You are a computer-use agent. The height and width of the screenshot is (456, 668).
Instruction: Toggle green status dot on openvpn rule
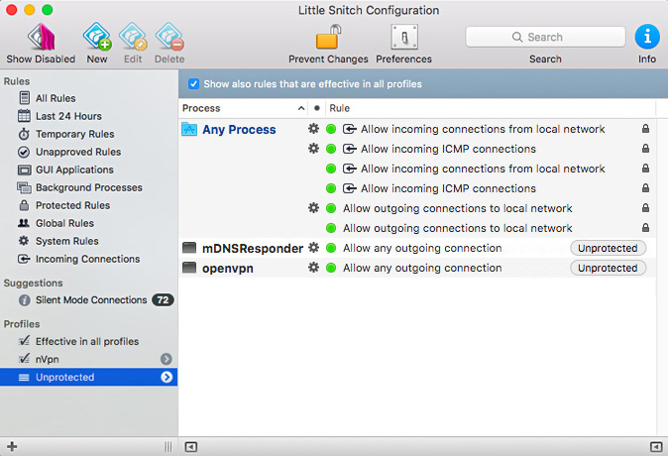331,268
